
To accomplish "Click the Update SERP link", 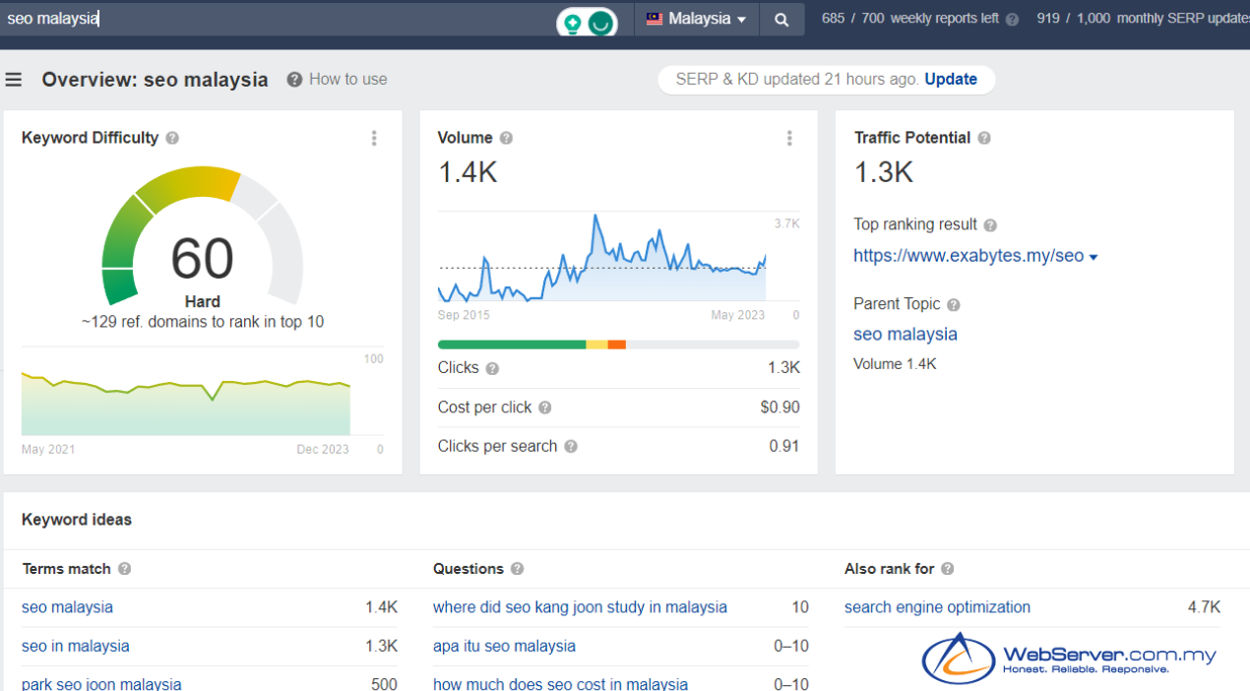I will [x=951, y=80].
